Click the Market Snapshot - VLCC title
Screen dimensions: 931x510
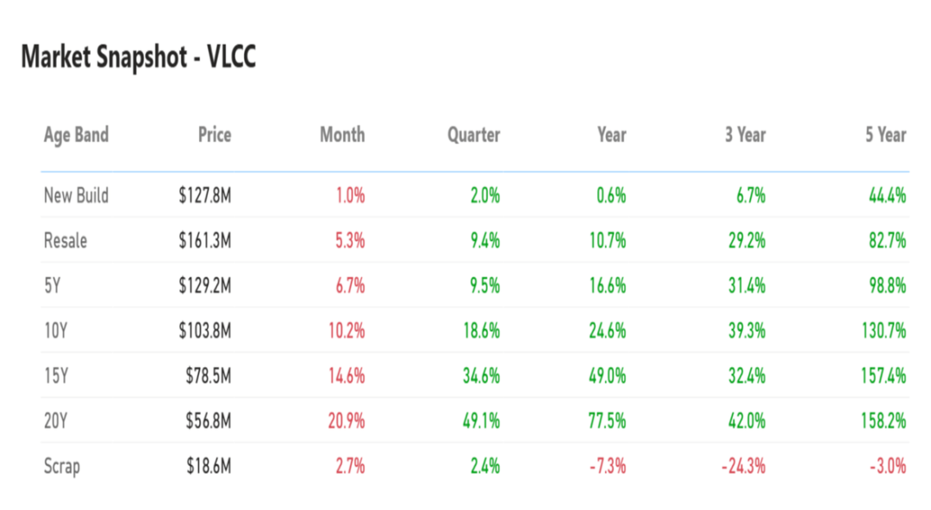point(138,58)
